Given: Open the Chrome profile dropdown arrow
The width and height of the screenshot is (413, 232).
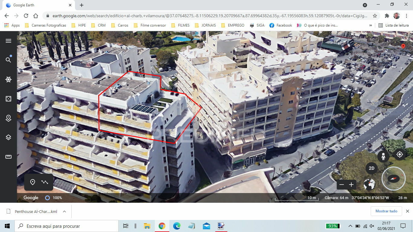Looking at the screenshot, I should tap(365, 5).
